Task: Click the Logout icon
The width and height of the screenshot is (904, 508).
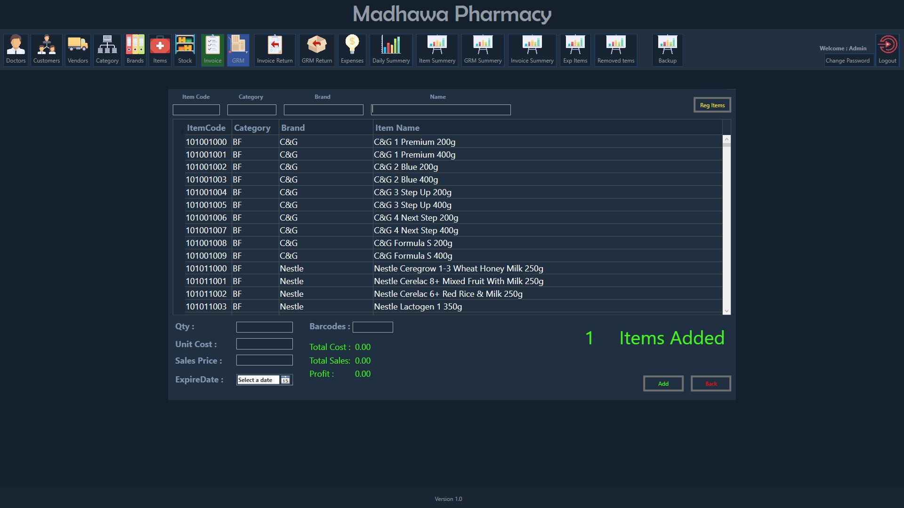Action: pos(888,50)
